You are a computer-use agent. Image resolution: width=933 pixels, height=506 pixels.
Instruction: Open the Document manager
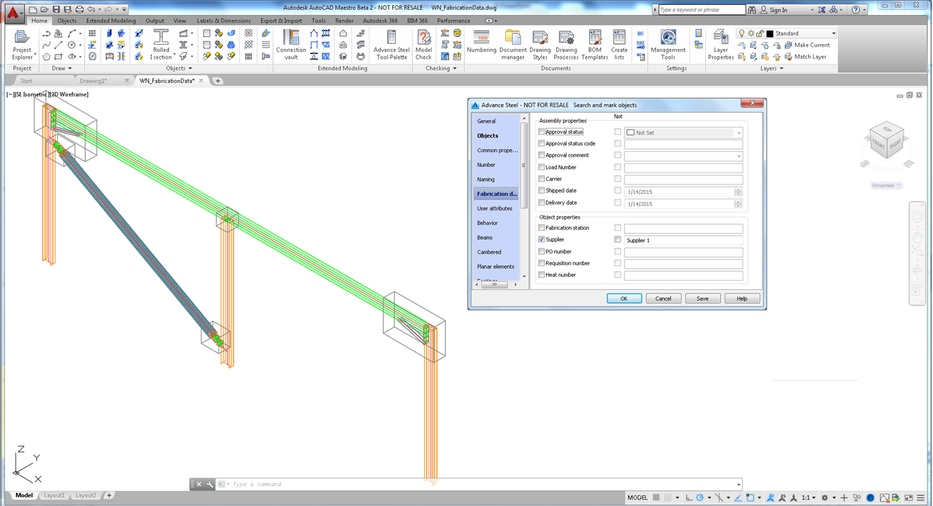click(513, 45)
